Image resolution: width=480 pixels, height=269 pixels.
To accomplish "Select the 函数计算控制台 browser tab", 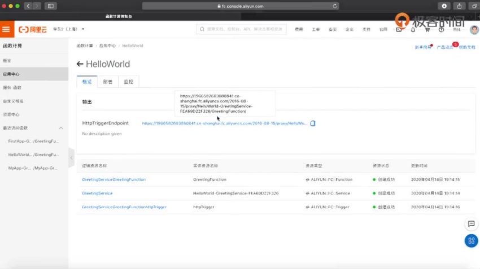I will [119, 16].
